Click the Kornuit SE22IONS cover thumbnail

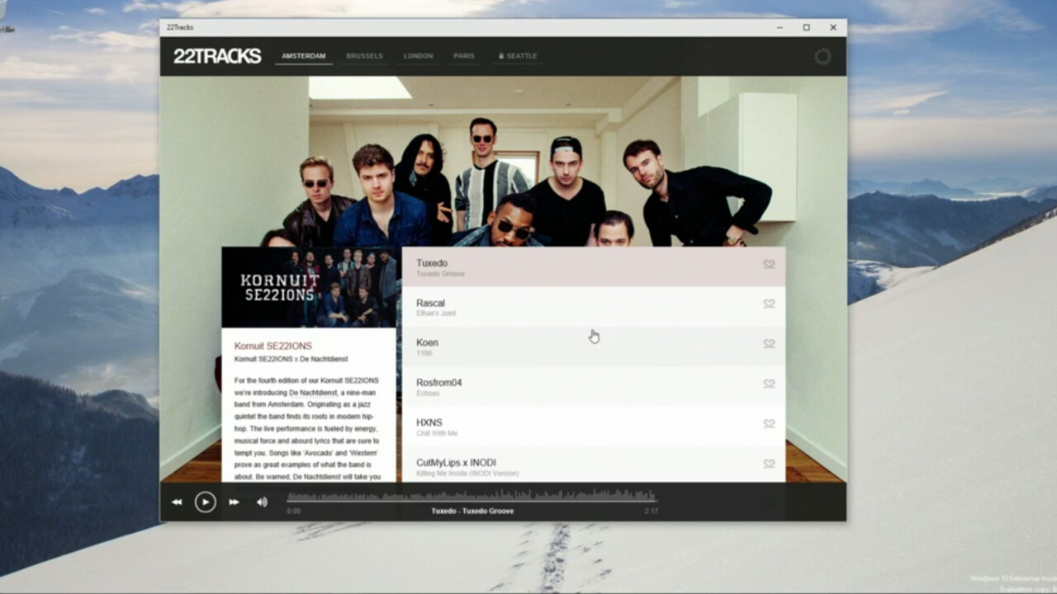click(308, 287)
